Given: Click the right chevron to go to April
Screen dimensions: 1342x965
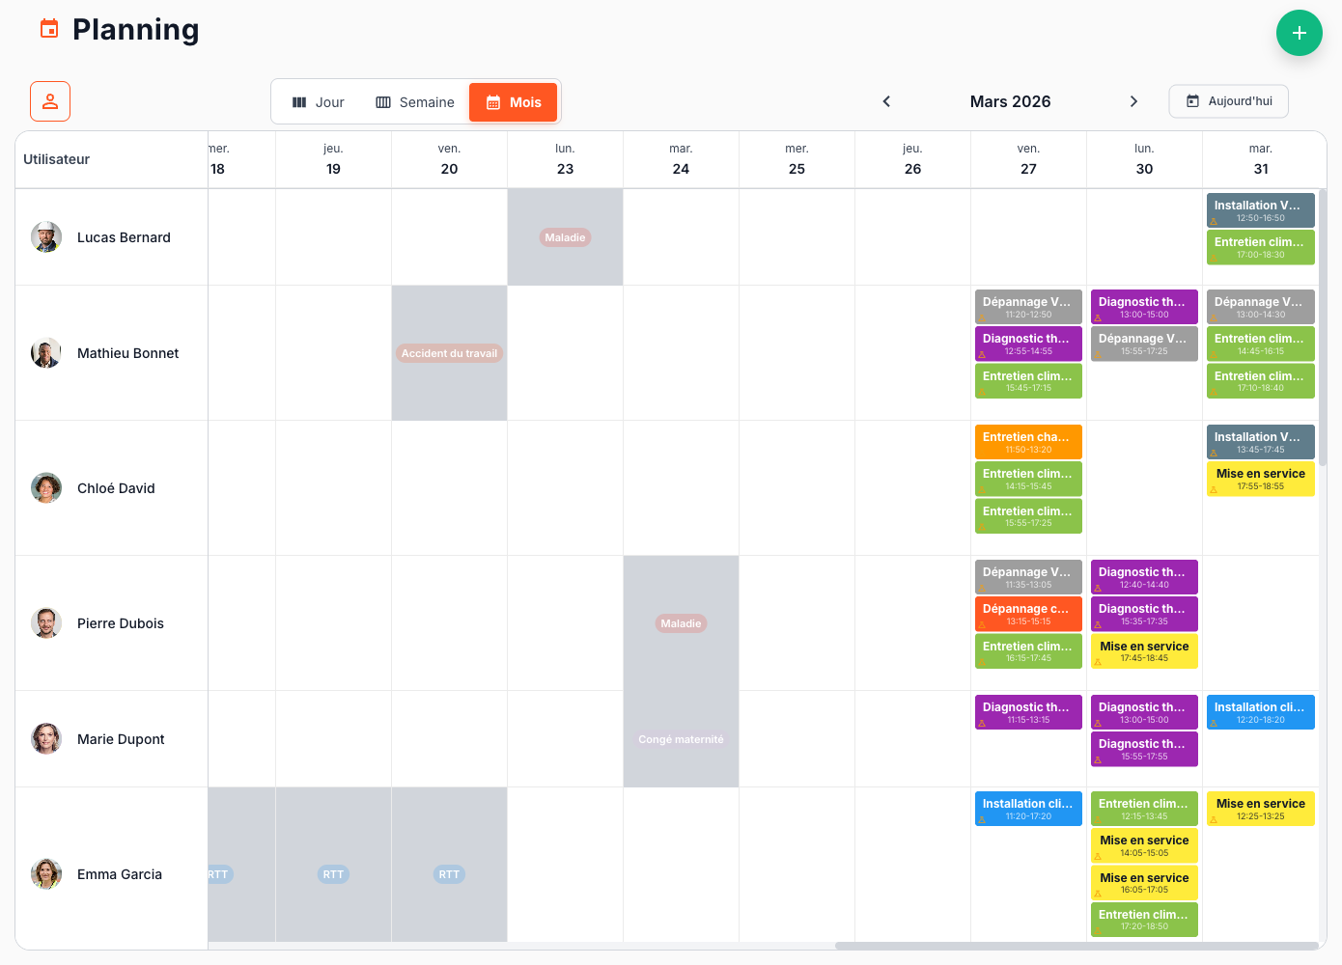Looking at the screenshot, I should [1134, 101].
